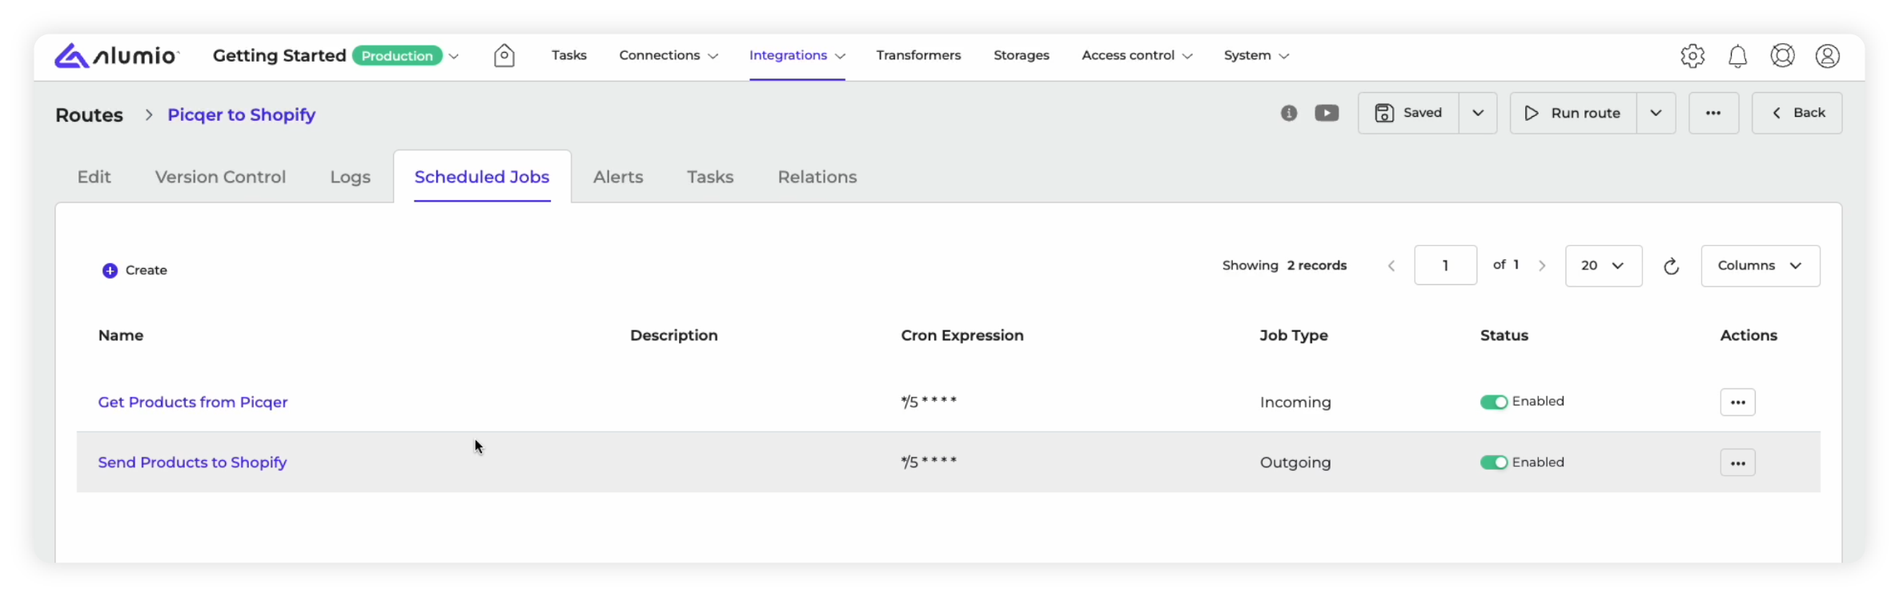The width and height of the screenshot is (1899, 597).
Task: Open the home dashboard icon
Action: click(504, 55)
